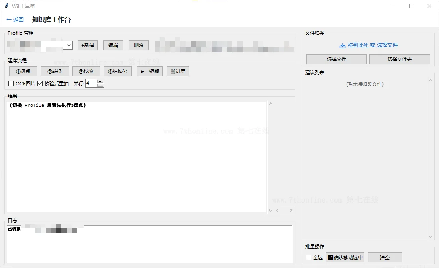Minimize the Will工具箱 window
The width and height of the screenshot is (439, 268).
(393, 6)
